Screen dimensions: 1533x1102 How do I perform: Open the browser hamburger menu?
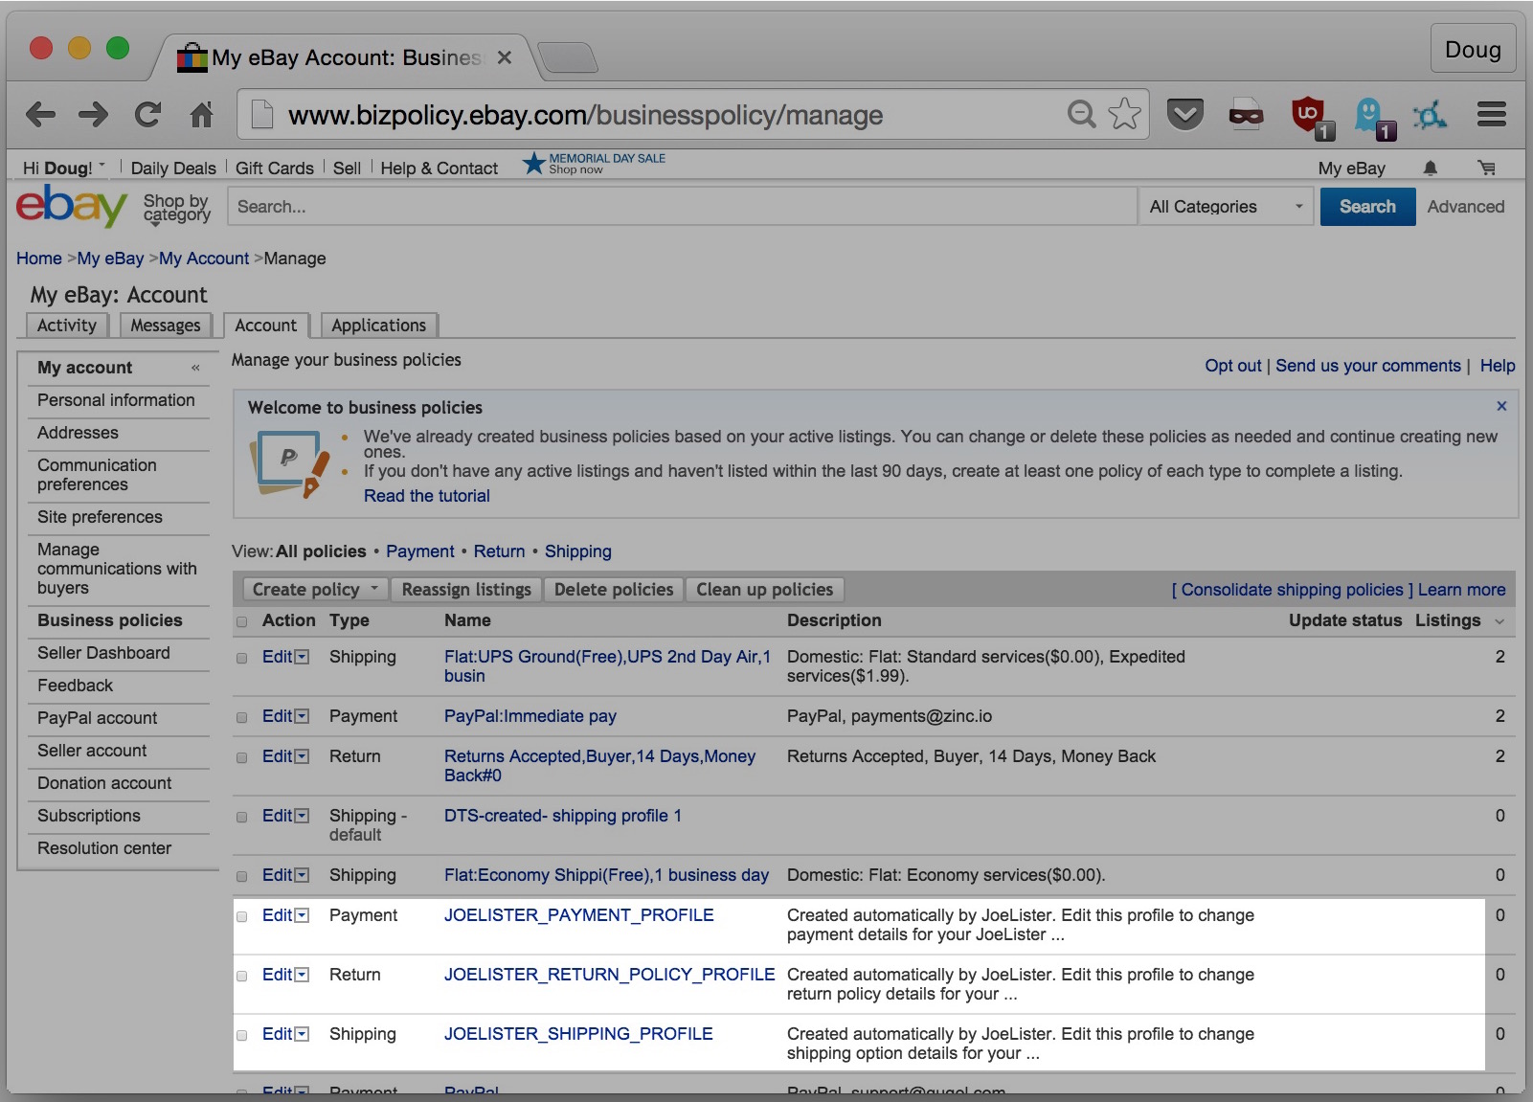click(x=1491, y=114)
